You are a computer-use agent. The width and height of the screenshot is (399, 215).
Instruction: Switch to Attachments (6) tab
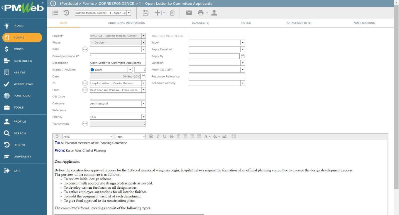tap(299, 23)
